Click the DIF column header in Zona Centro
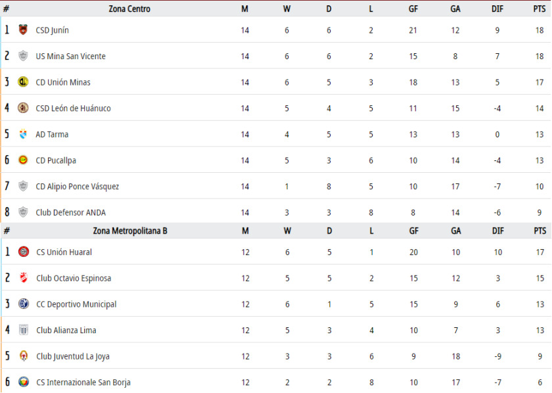 (x=497, y=9)
